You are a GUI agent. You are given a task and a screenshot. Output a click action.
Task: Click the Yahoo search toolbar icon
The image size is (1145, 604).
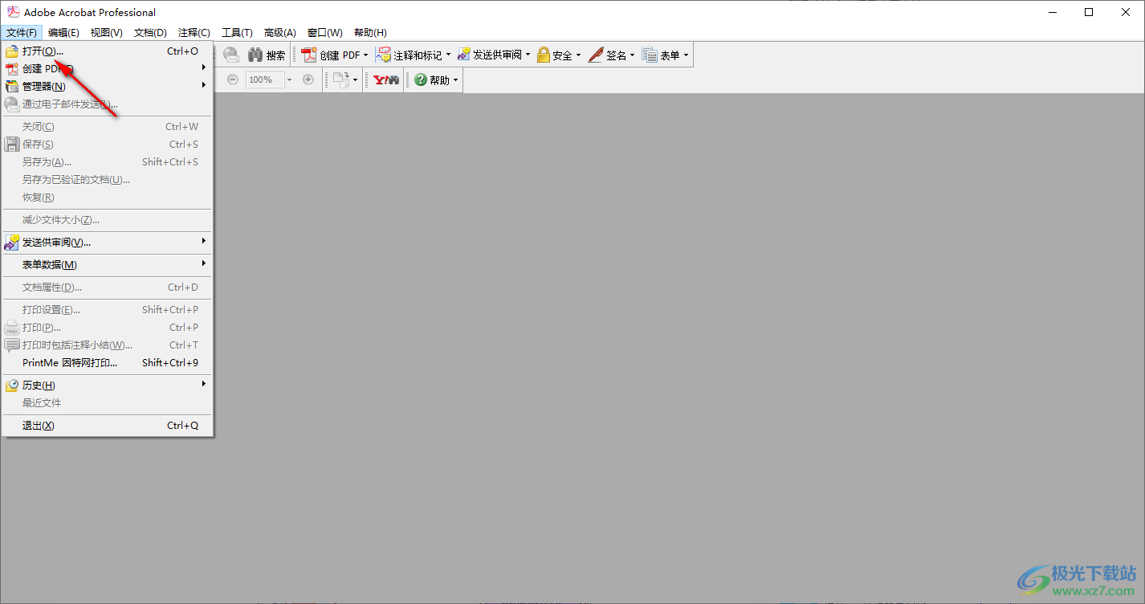[386, 80]
